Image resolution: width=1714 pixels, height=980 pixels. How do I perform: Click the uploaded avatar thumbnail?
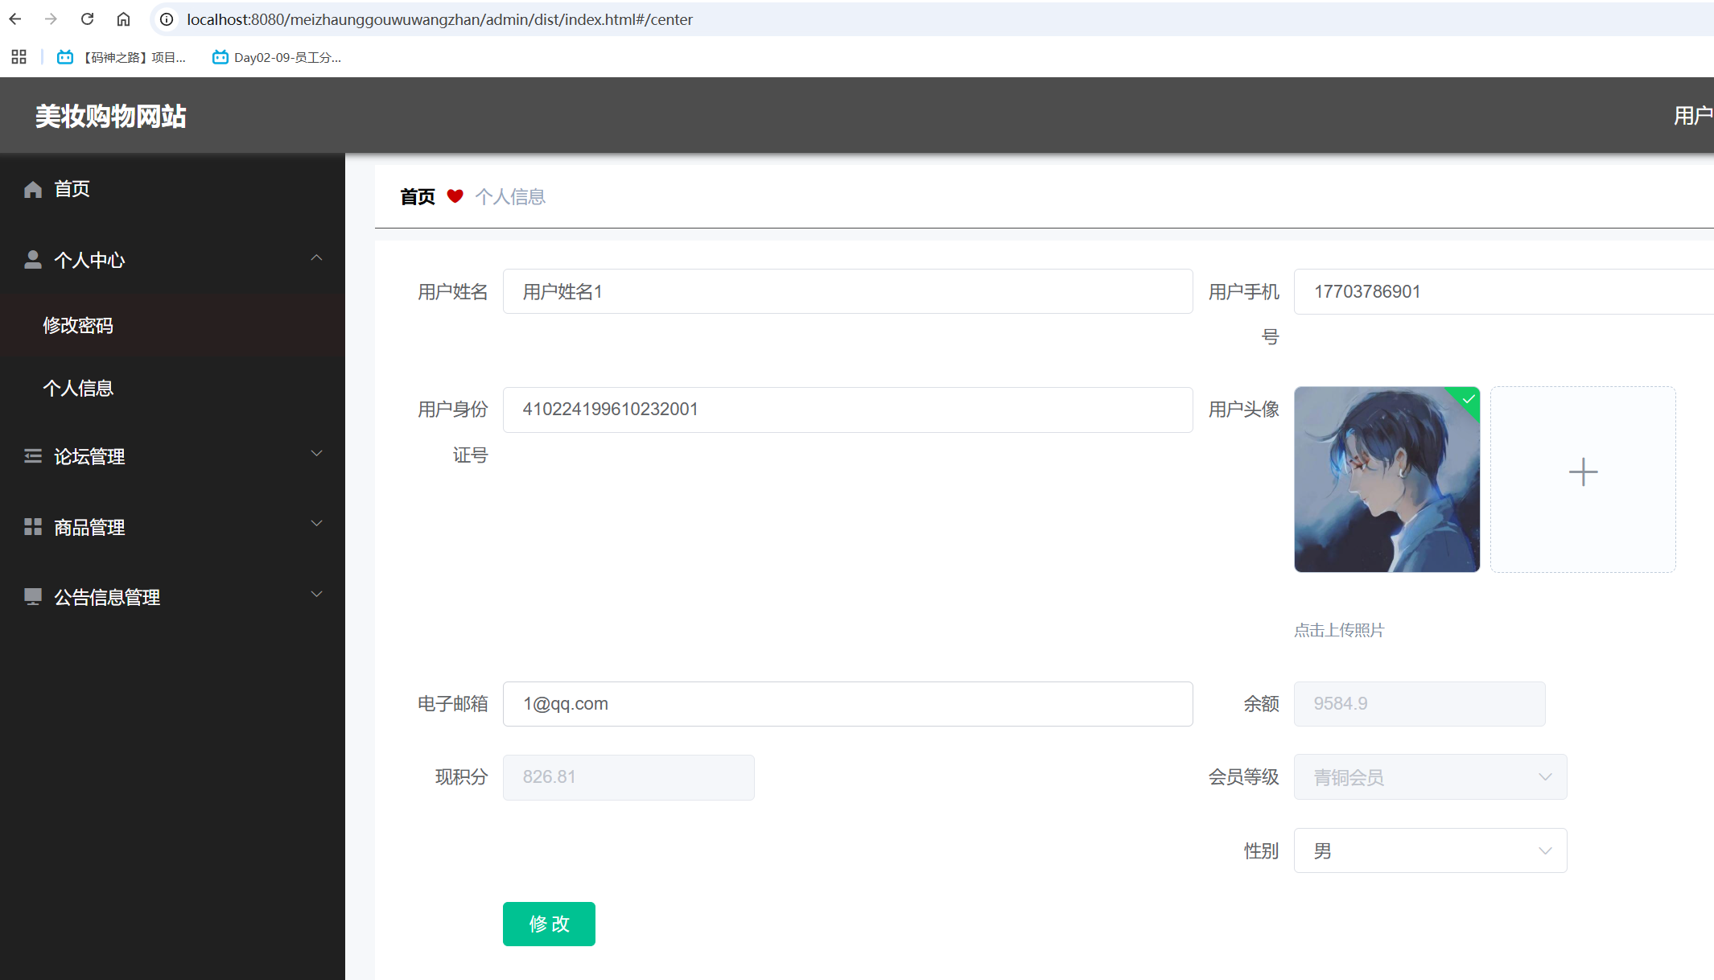[1386, 480]
